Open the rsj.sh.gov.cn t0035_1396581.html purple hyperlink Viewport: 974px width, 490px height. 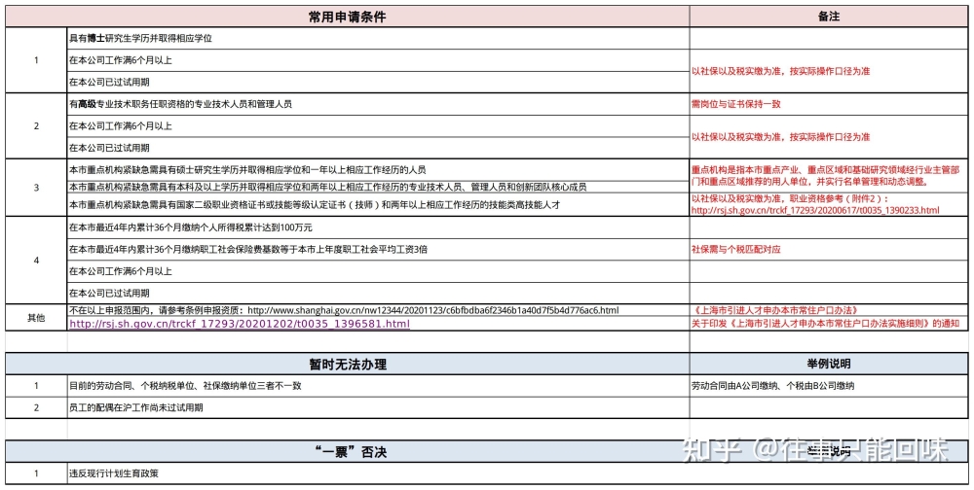(240, 324)
